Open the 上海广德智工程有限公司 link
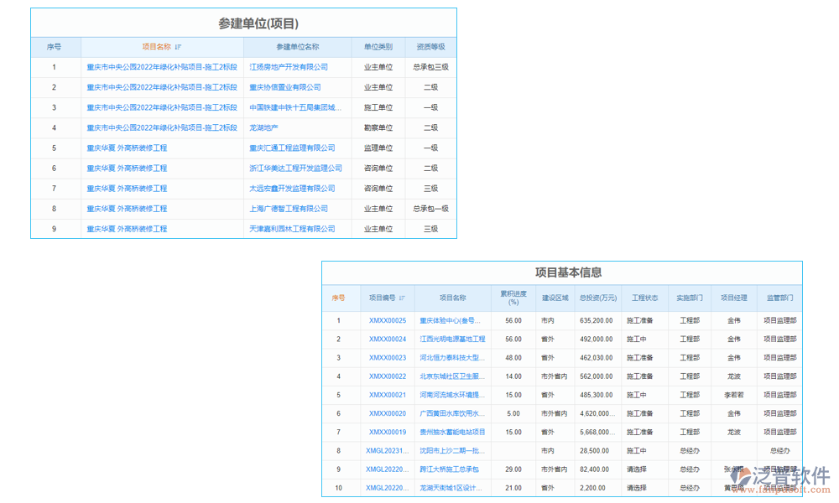The height and width of the screenshot is (503, 839). [x=289, y=209]
